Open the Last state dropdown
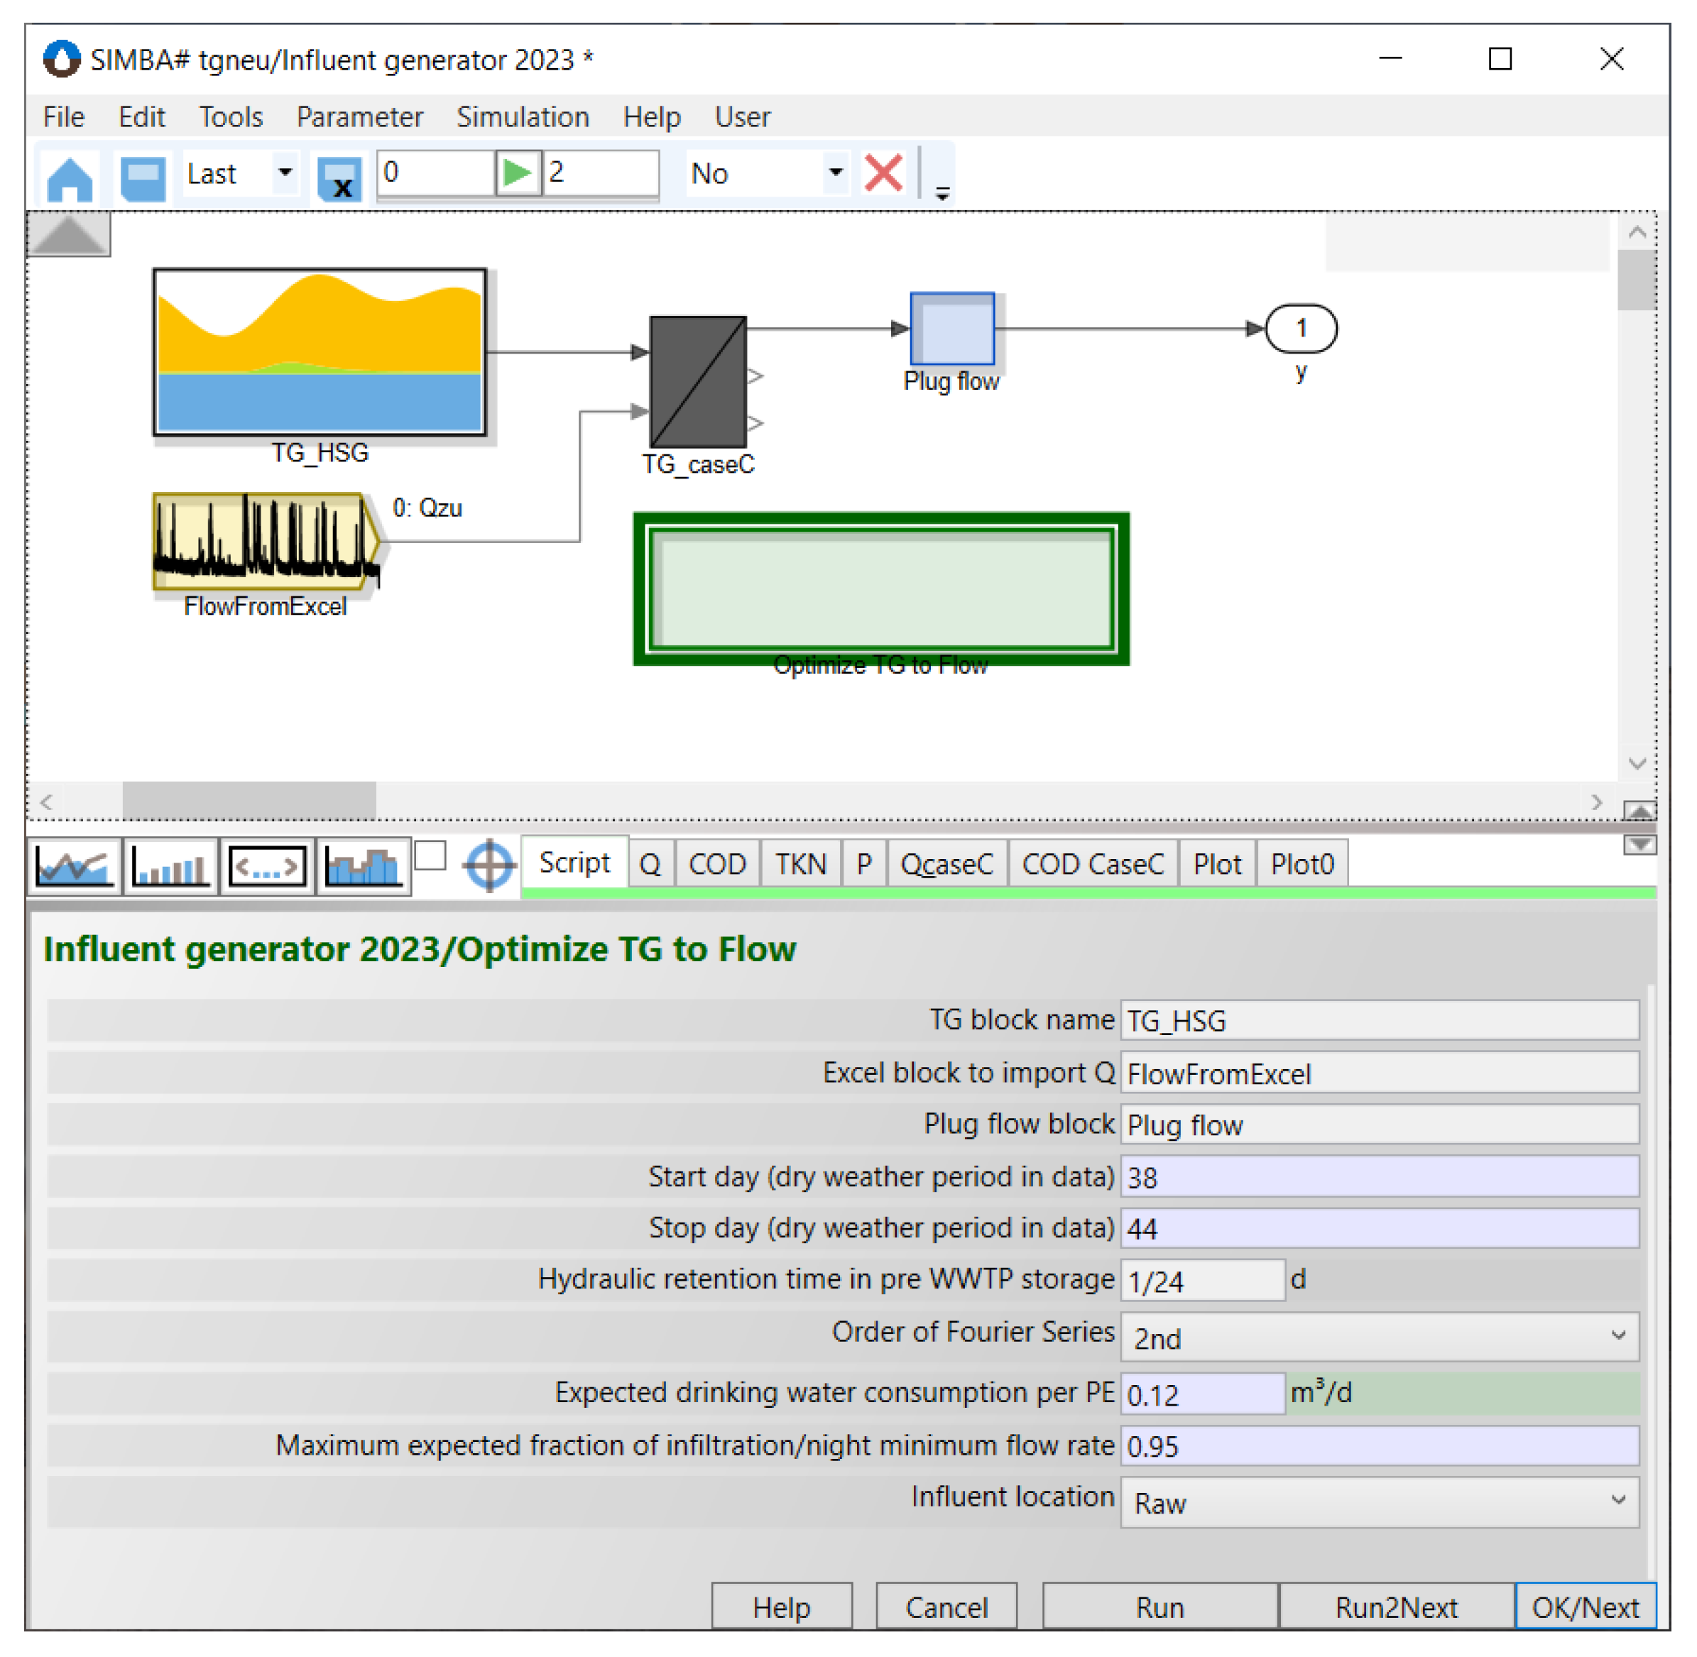This screenshot has width=1697, height=1657. click(285, 173)
